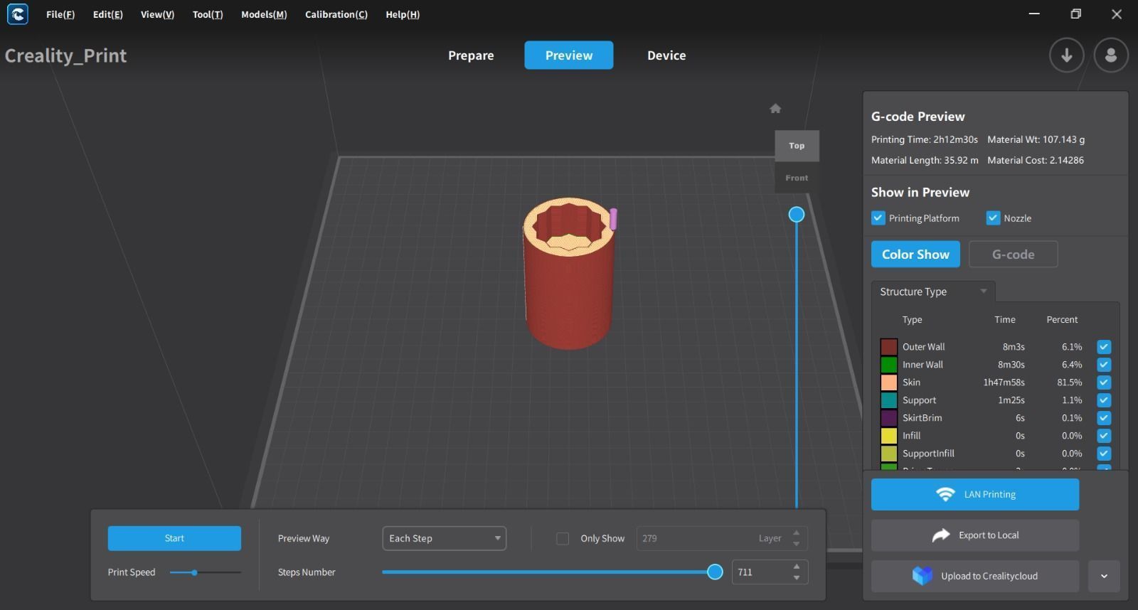This screenshot has width=1138, height=610.
Task: Toggle SupportInfill visibility checkbox
Action: tap(1104, 454)
